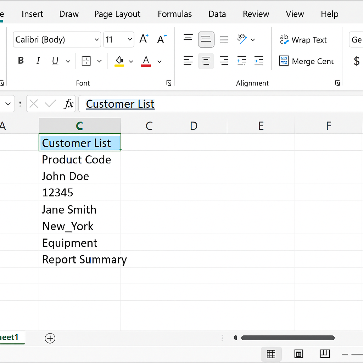Image resolution: width=363 pixels, height=363 pixels.
Task: Select the New_York cell
Action: click(x=80, y=226)
